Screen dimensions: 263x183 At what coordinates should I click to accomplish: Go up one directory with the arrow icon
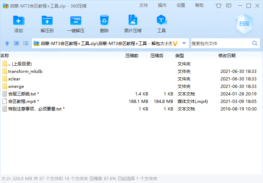click(7, 44)
